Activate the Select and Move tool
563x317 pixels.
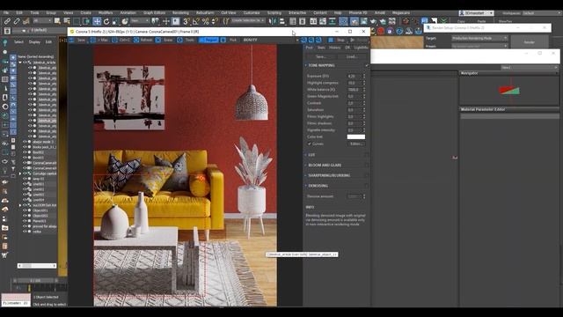click(x=97, y=21)
